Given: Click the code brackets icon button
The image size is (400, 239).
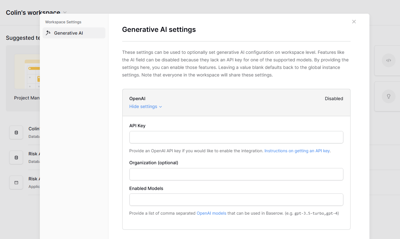Looking at the screenshot, I should click(388, 60).
